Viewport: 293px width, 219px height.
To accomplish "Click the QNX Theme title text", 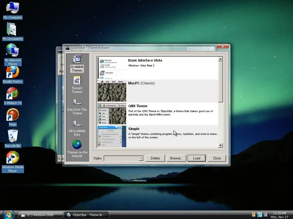I will [x=138, y=106].
